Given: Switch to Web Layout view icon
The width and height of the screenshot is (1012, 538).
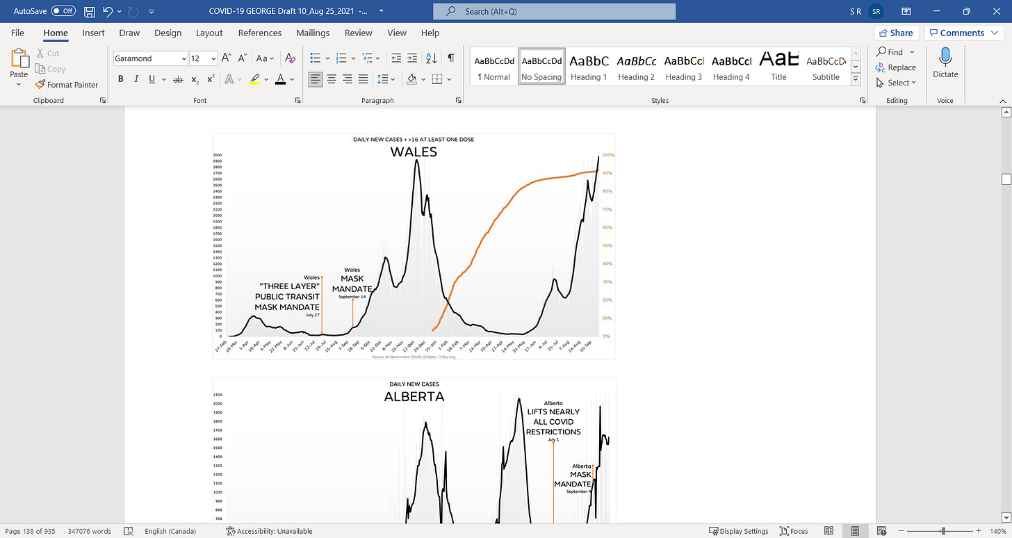Looking at the screenshot, I should [881, 531].
